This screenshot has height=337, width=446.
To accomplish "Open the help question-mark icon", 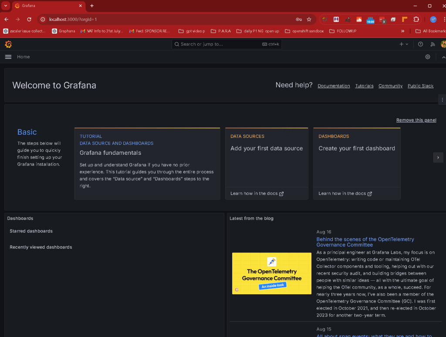I will 420,44.
